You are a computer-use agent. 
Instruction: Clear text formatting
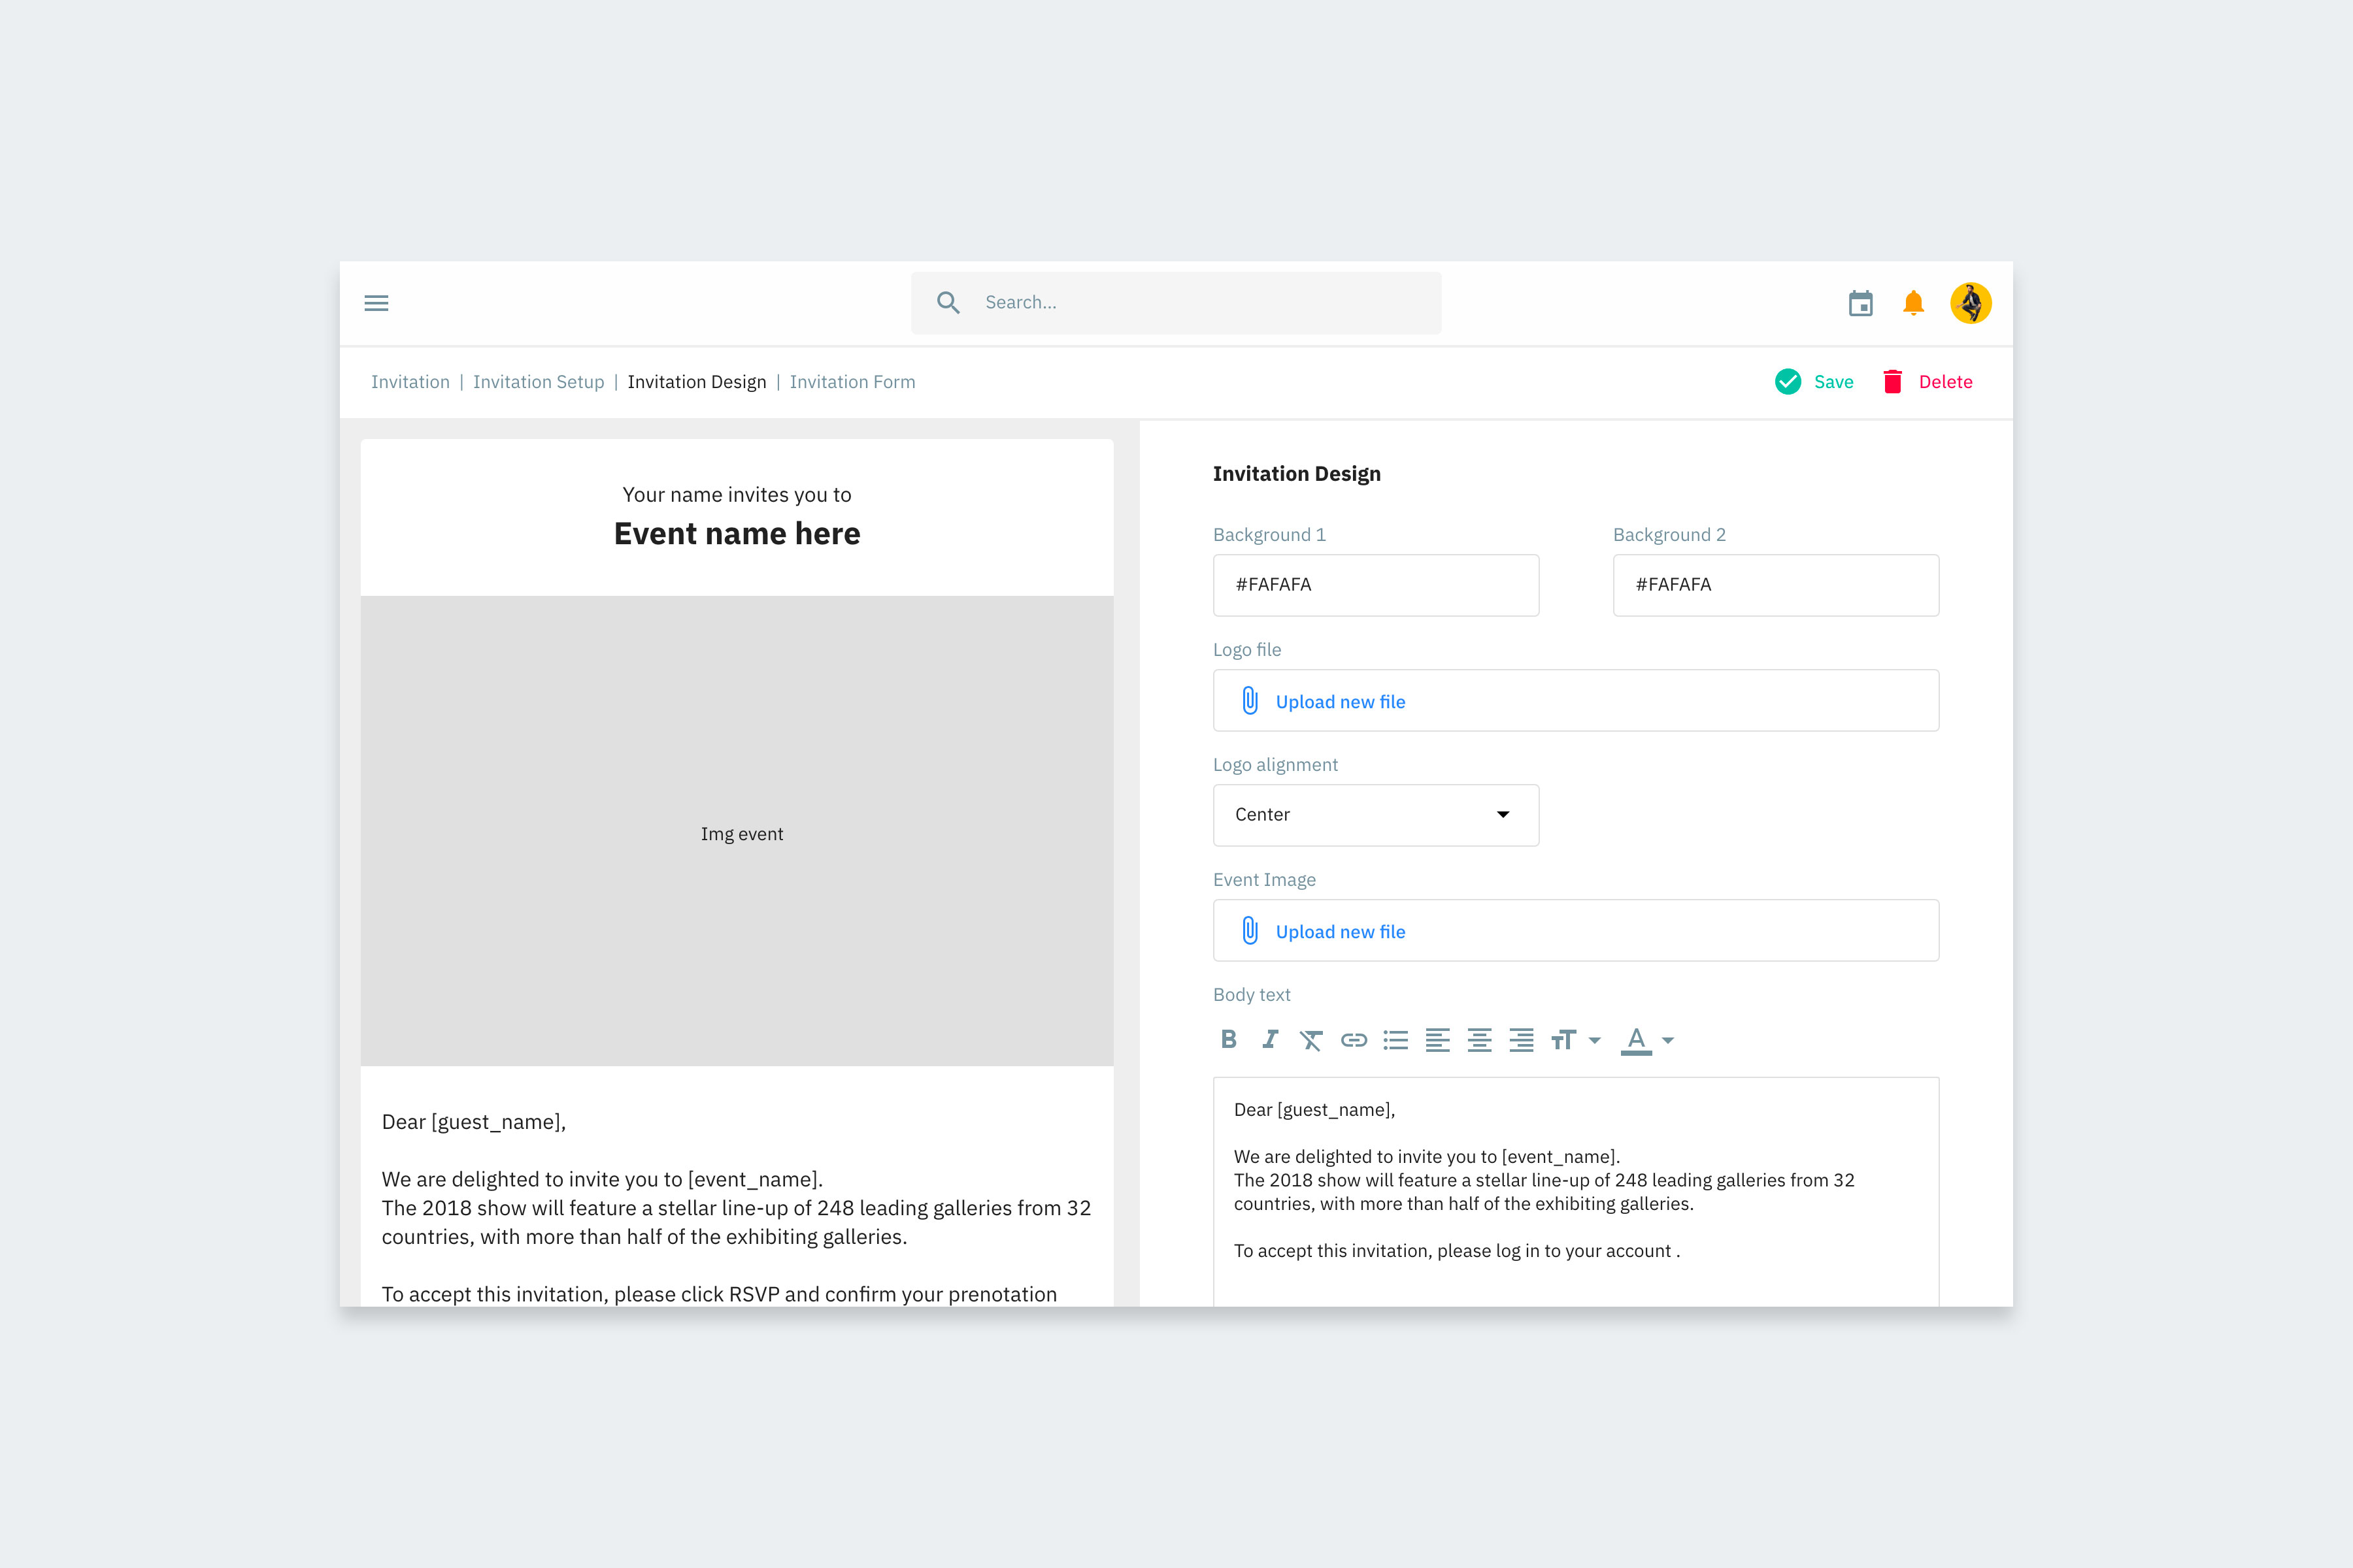pos(1310,1041)
